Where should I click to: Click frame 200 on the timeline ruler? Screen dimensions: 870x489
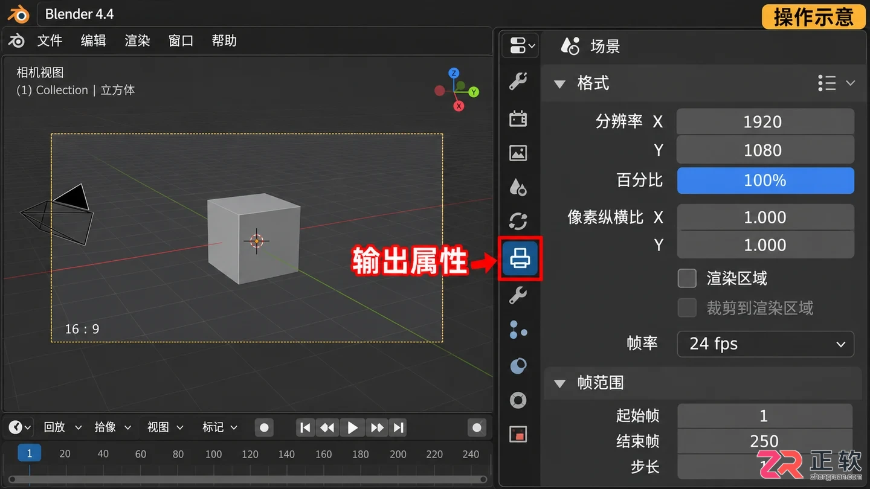(398, 454)
